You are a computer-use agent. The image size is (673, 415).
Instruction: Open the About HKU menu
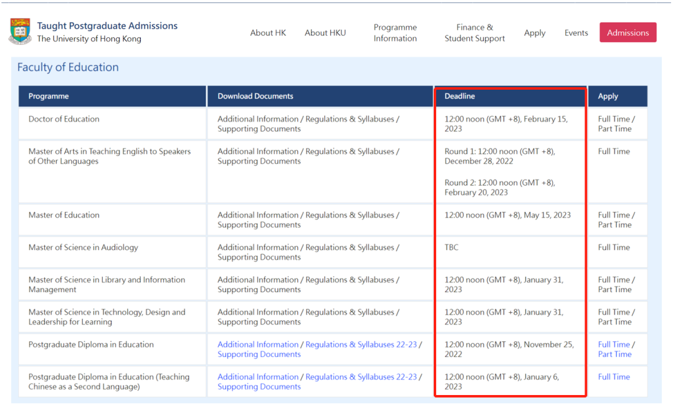325,32
